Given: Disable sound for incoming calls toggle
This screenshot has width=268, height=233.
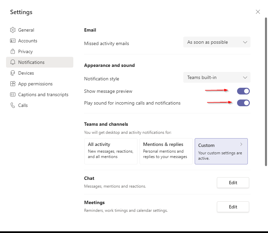Looking at the screenshot, I should 243,103.
